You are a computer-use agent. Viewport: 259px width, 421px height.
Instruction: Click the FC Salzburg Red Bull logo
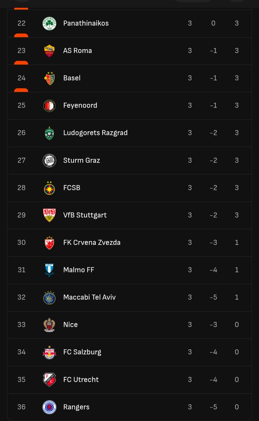click(49, 352)
